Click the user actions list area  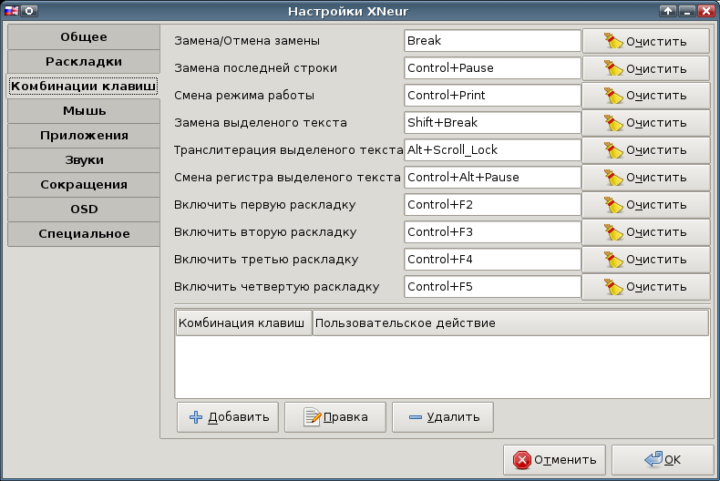coord(443,367)
